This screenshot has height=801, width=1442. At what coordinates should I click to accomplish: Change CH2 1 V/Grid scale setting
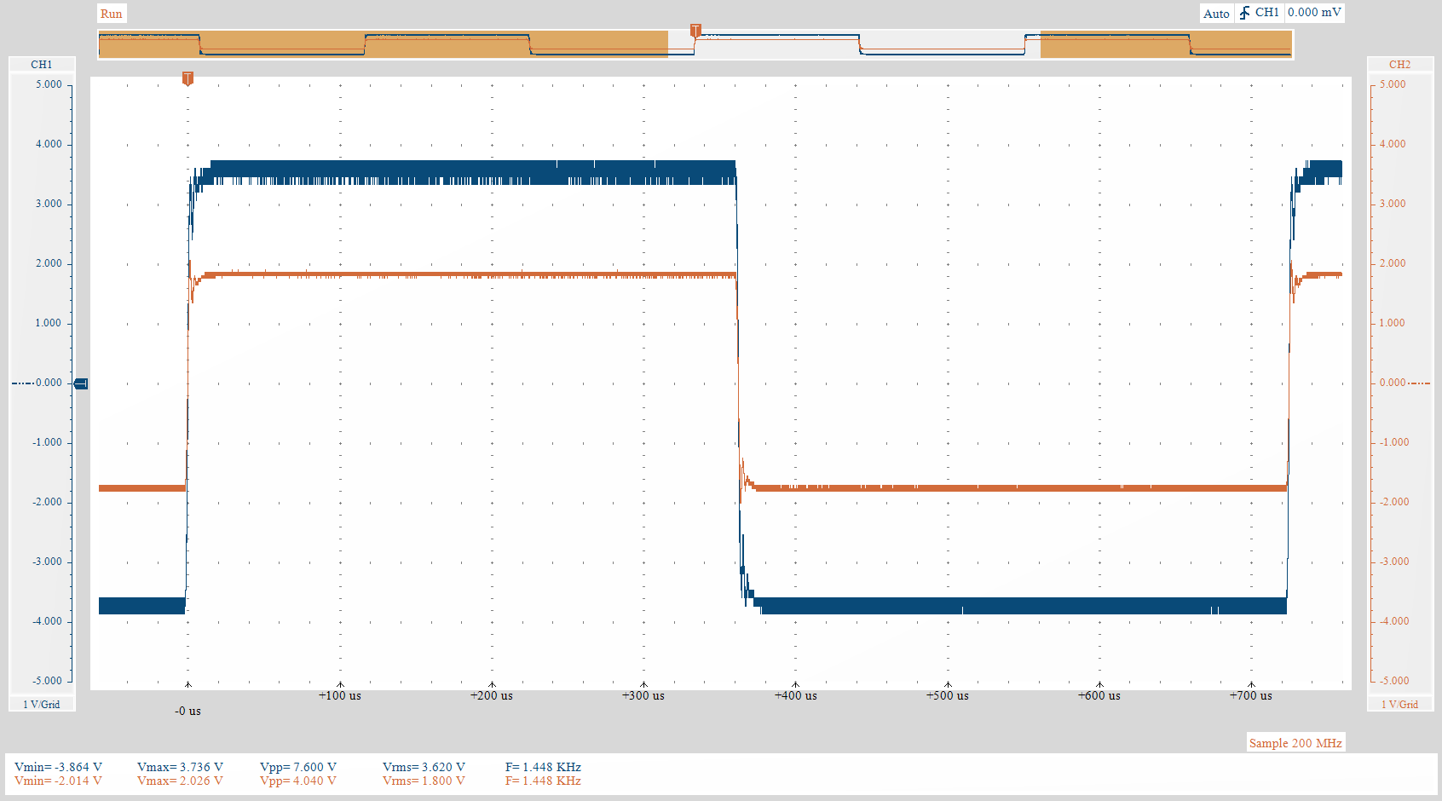click(x=1399, y=704)
